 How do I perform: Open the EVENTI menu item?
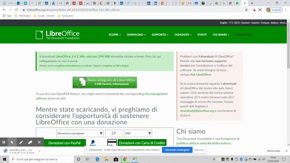click(x=202, y=35)
